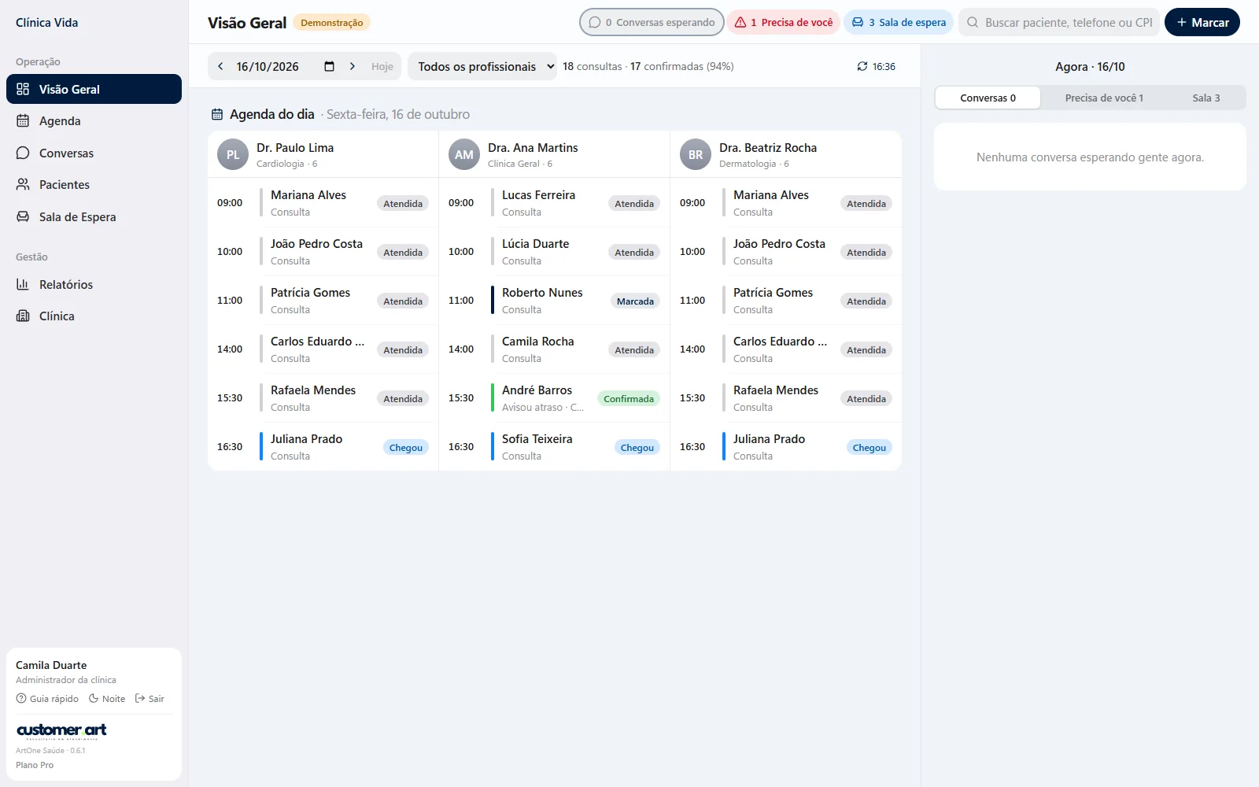Switch to Sala 3 tab
The width and height of the screenshot is (1259, 787).
(1206, 98)
